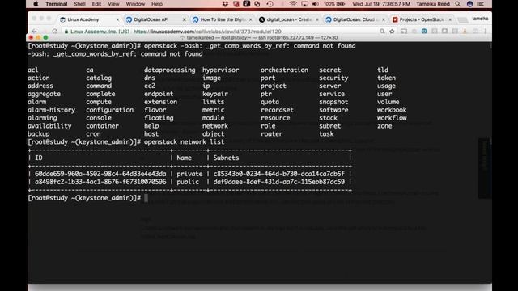
Task: Switch to the DigitalOcean: Cloud tab
Action: 355,19
